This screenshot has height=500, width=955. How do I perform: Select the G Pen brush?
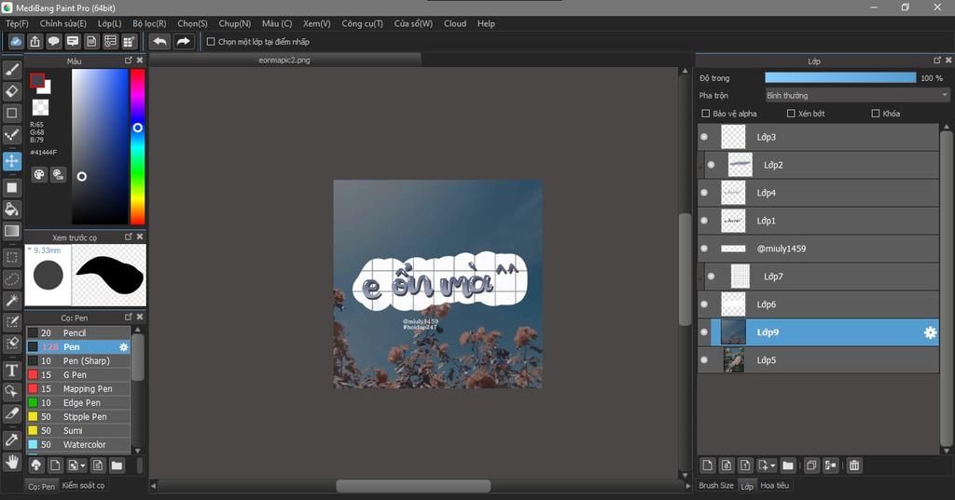coord(78,374)
